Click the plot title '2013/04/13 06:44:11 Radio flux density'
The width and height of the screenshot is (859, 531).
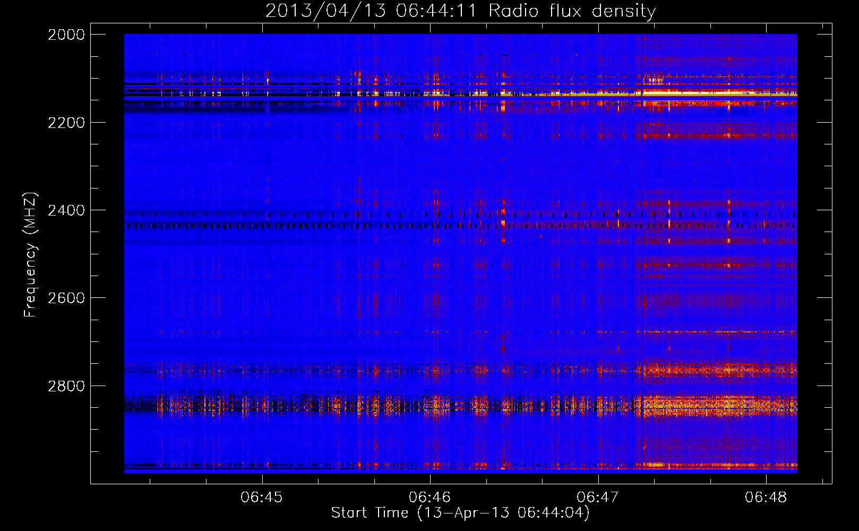tap(460, 11)
